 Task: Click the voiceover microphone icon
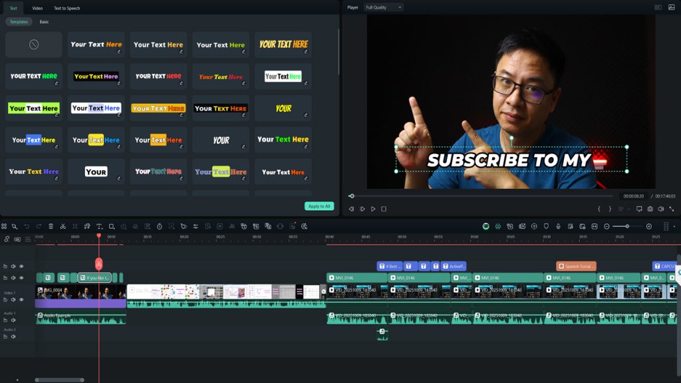click(x=558, y=227)
